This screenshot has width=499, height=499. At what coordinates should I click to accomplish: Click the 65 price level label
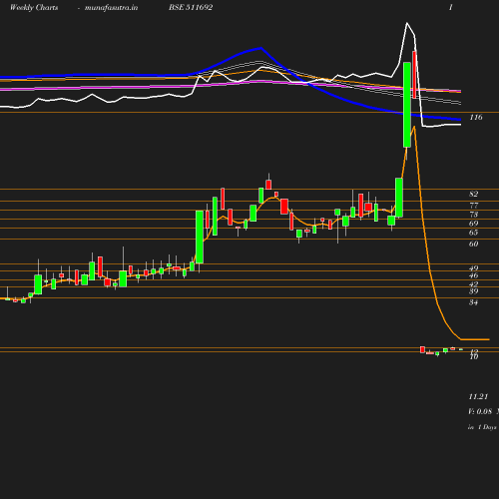[474, 233]
